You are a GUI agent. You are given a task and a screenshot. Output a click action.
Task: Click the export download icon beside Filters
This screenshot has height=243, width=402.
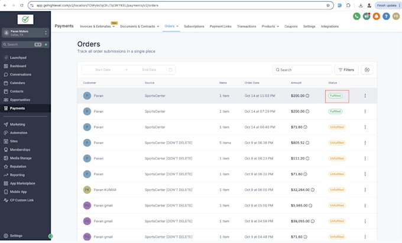click(367, 70)
